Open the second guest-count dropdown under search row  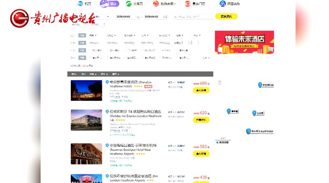point(97,24)
